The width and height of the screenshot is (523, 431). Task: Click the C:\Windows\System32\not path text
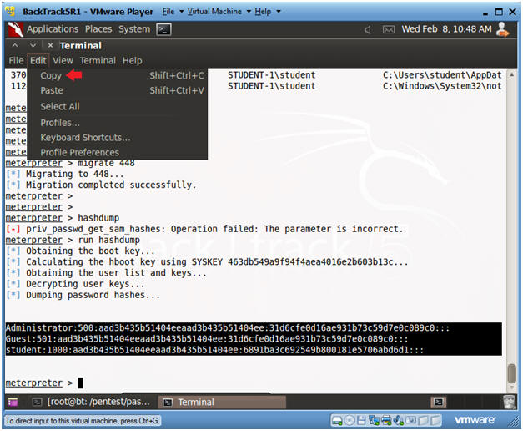coord(442,86)
